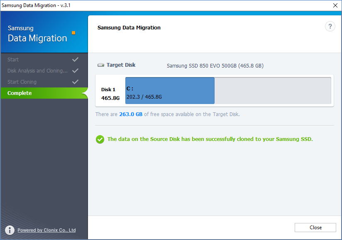Select the highlighted Complete step

tap(20, 93)
